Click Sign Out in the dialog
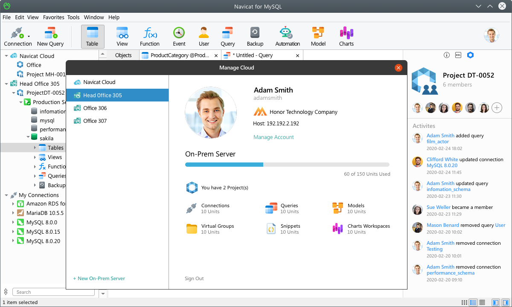Viewport: 512px width, 307px height. tap(194, 278)
